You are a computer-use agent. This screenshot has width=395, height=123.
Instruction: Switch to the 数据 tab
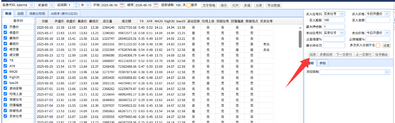coord(8,13)
